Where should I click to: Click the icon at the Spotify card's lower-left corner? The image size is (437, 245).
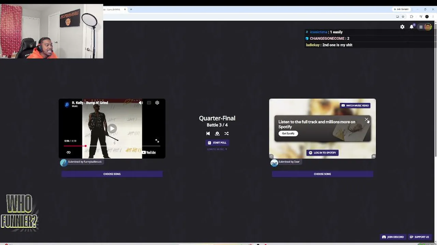[x=271, y=157]
